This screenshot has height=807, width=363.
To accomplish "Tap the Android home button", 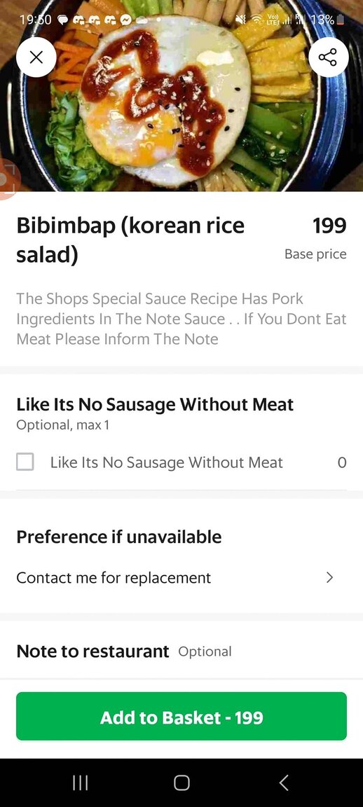I will coord(181,782).
